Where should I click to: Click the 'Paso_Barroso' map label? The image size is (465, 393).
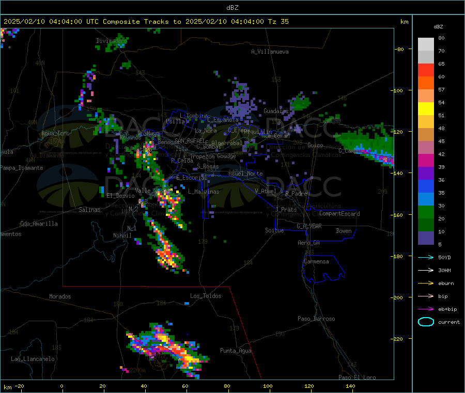[316, 319]
